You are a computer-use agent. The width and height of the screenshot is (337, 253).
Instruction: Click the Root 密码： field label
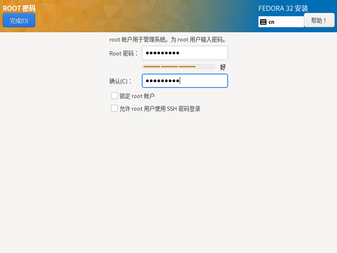click(123, 53)
